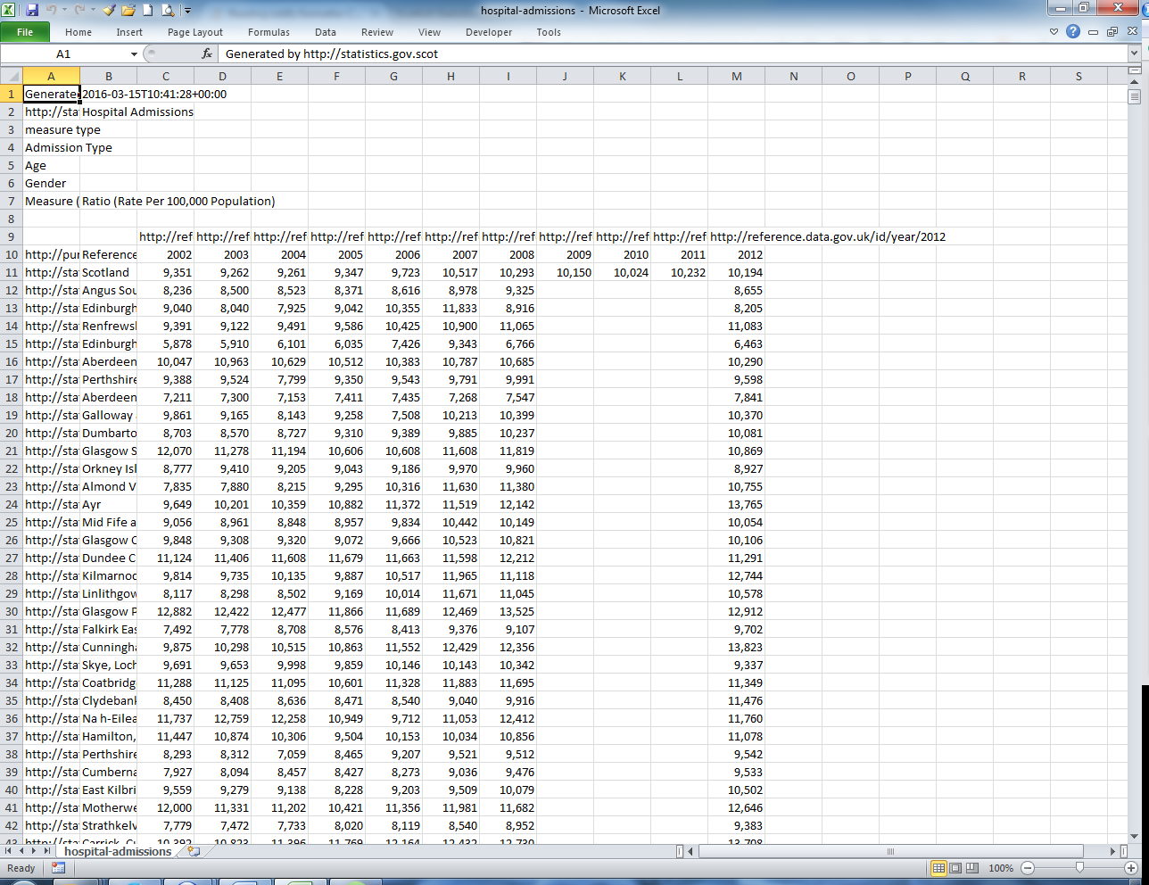Open the File tab

coord(25,32)
